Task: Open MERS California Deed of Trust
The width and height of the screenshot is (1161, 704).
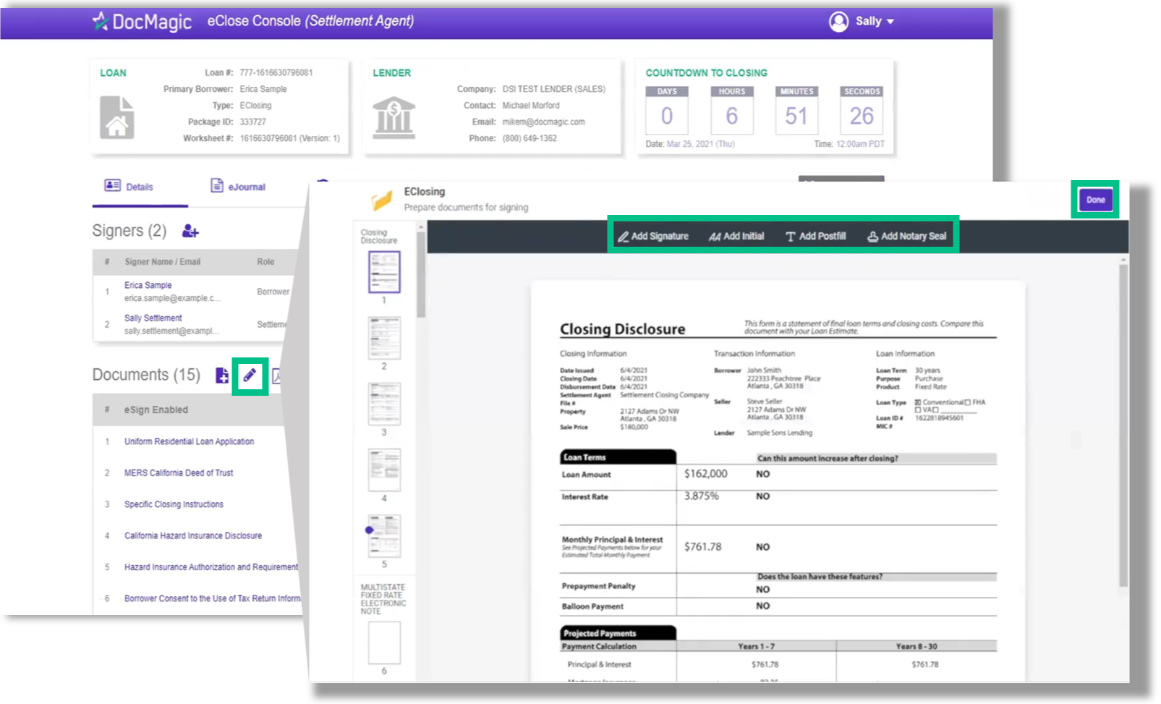Action: coord(179,472)
